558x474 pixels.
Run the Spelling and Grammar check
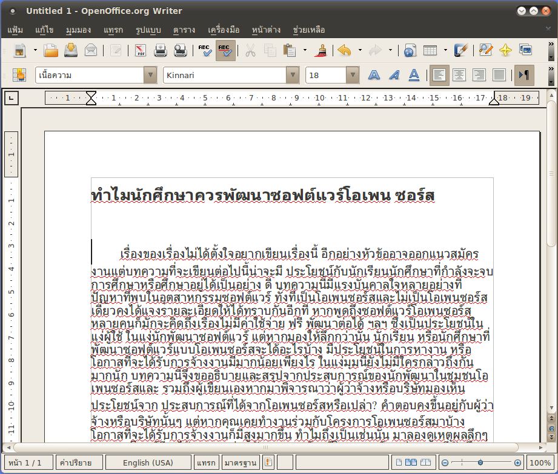(x=205, y=50)
